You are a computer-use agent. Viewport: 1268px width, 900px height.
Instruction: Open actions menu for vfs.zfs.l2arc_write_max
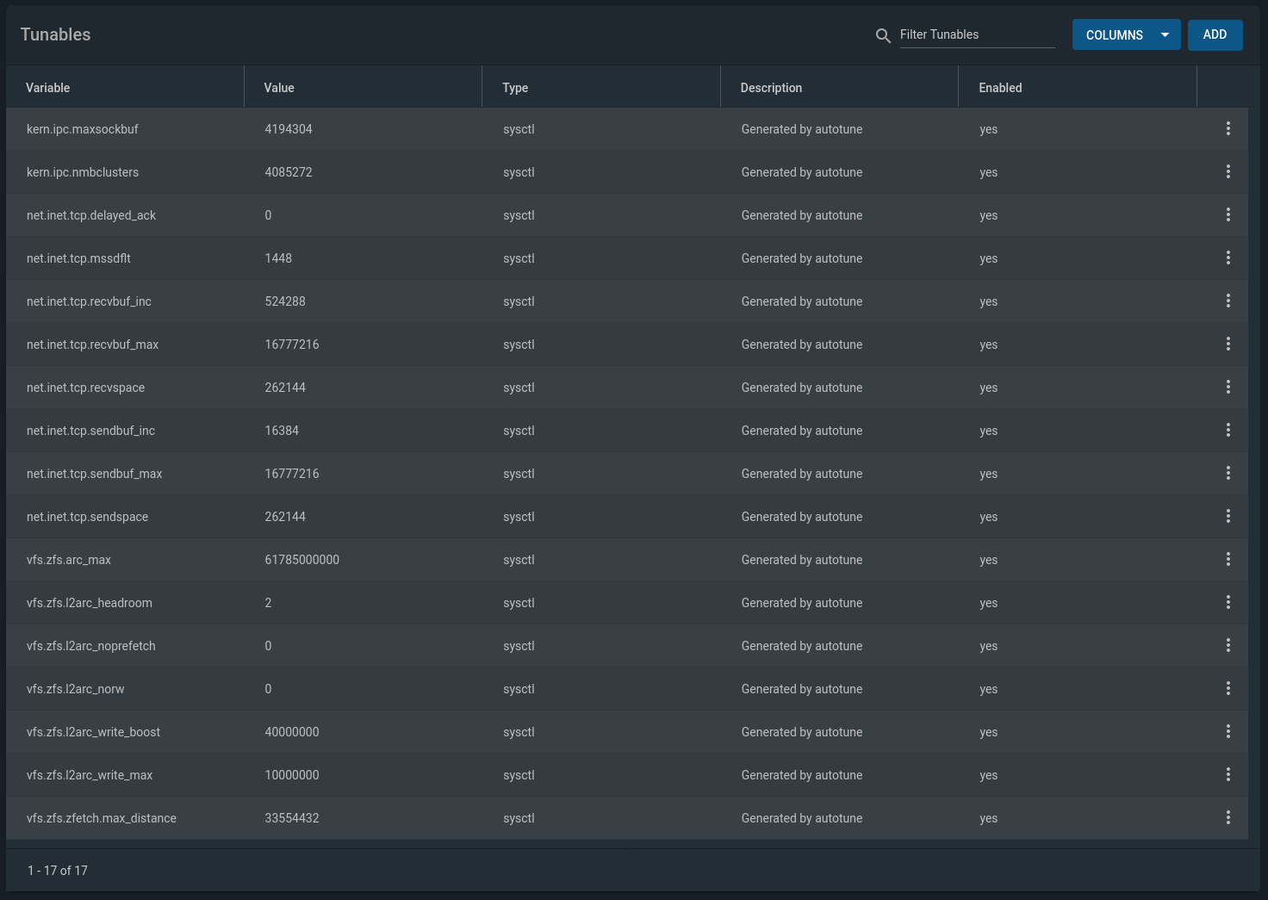coord(1228,775)
